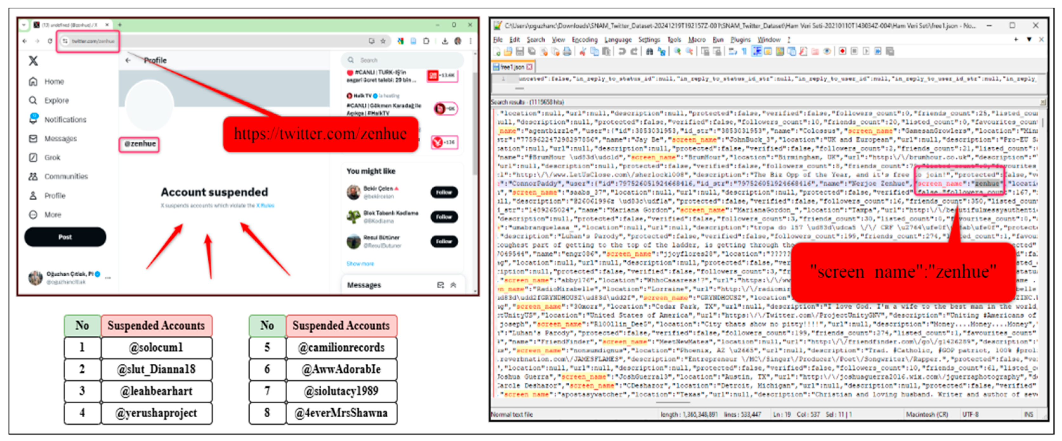Toggle Show All Characters pilcrow icon
The height and width of the screenshot is (441, 1062).
pos(744,51)
